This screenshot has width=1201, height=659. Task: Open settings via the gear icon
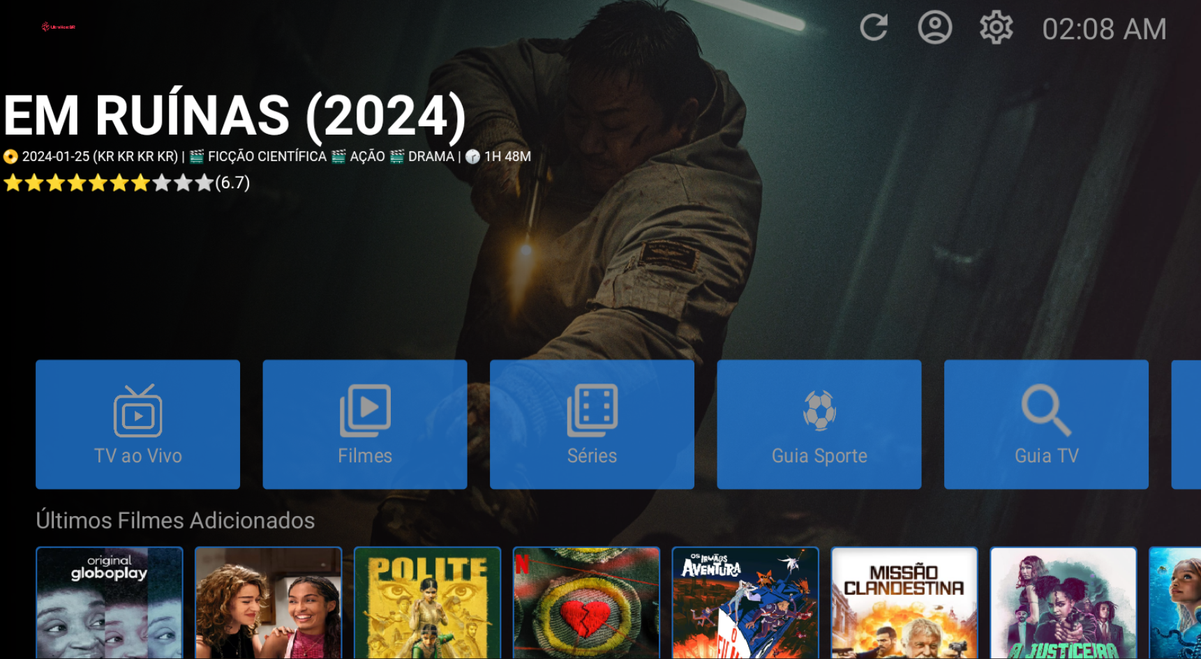[x=996, y=29]
